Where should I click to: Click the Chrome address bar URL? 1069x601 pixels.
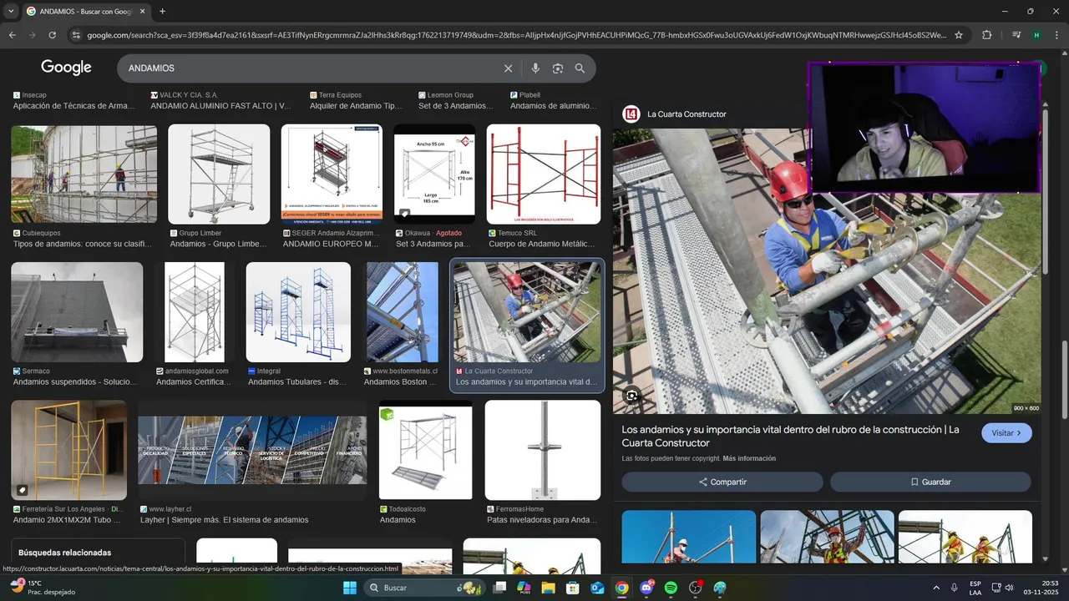click(x=516, y=35)
